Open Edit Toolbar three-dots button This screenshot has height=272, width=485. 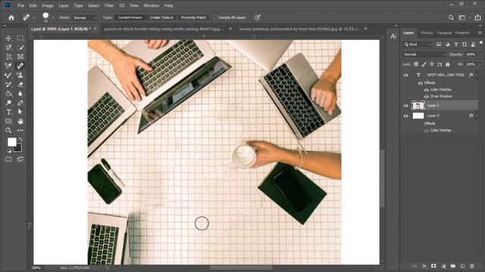20,131
